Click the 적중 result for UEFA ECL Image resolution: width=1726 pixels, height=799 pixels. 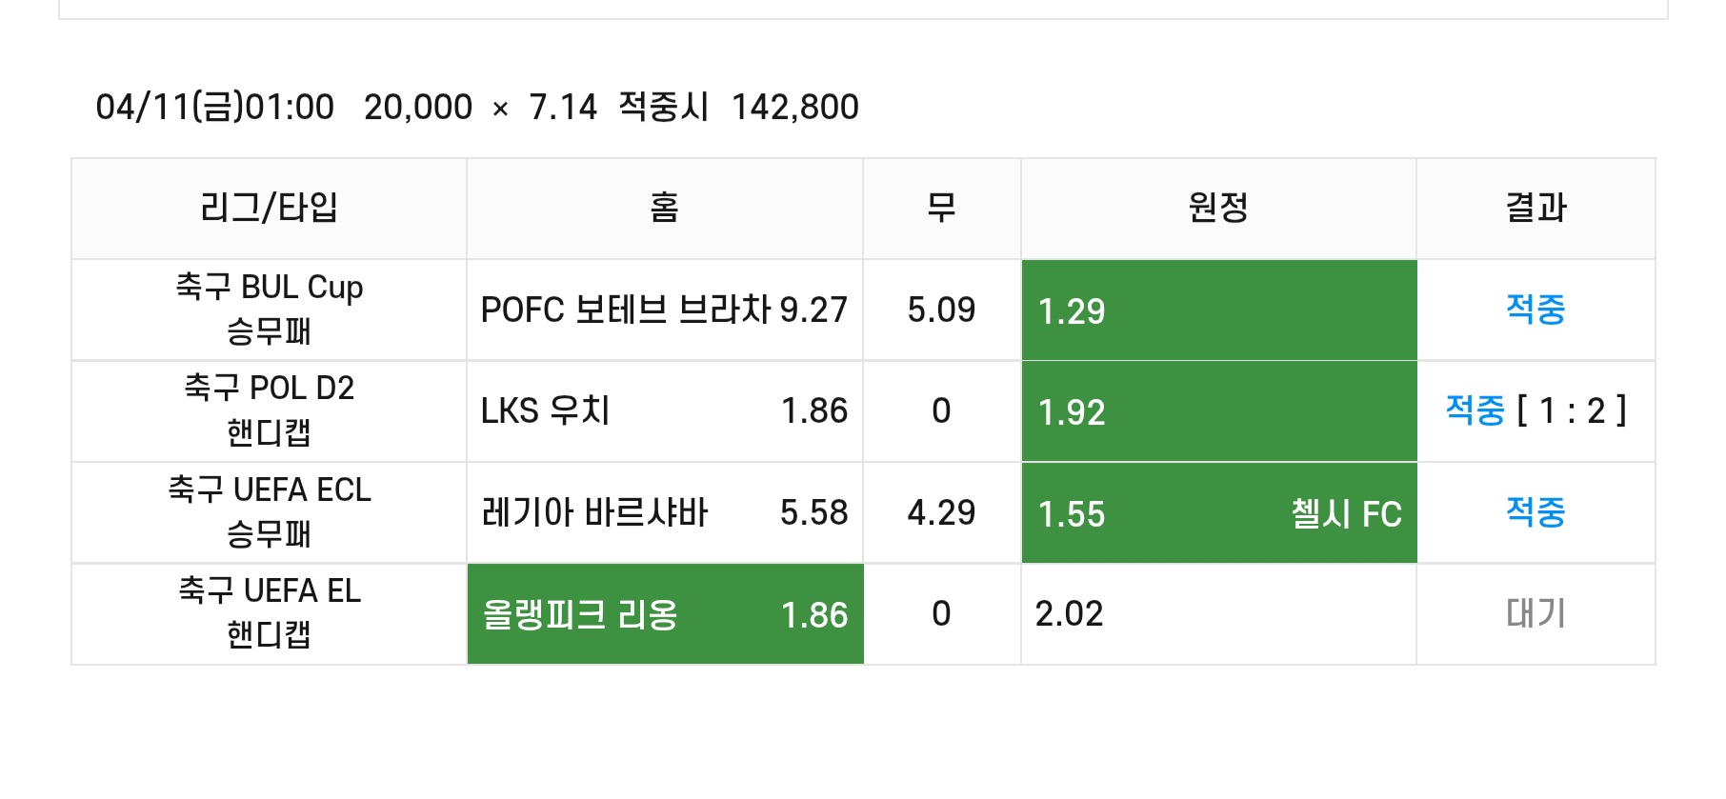pos(1535,512)
